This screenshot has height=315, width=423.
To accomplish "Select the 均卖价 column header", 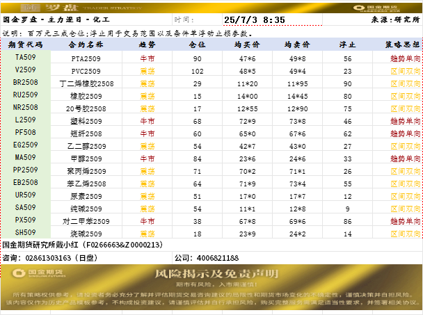I will [297, 45].
